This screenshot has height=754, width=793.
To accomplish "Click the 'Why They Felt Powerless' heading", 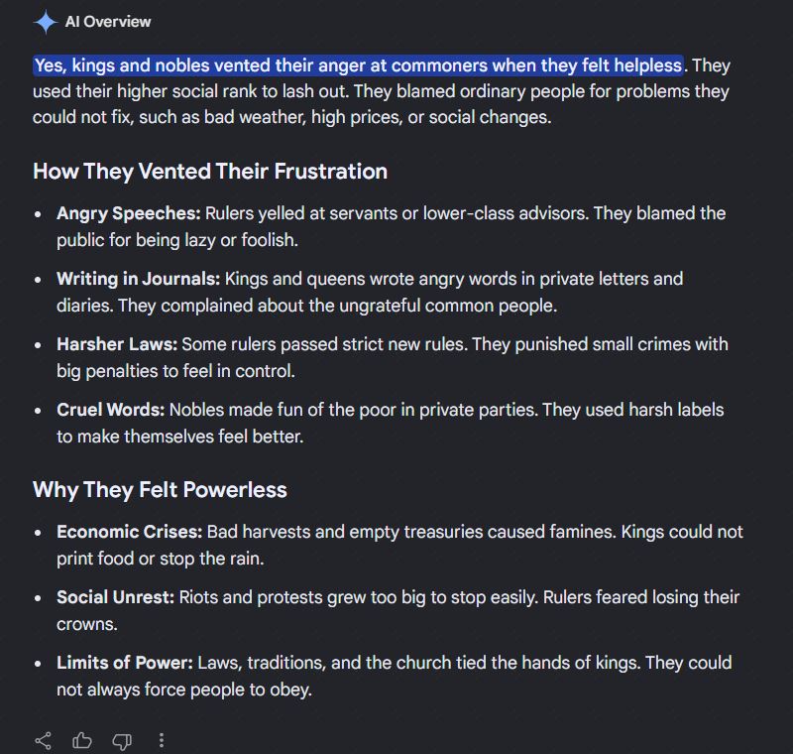I will 160,490.
